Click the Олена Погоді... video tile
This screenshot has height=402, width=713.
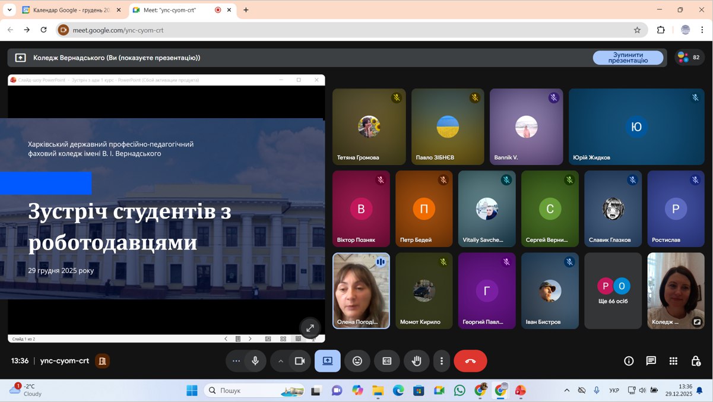pyautogui.click(x=361, y=291)
